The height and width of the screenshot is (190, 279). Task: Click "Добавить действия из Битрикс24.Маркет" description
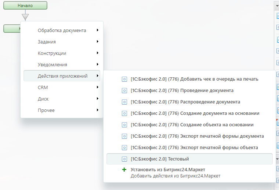click(x=175, y=176)
